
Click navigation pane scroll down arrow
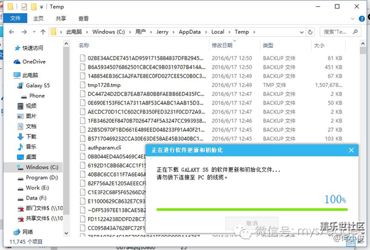(66, 234)
